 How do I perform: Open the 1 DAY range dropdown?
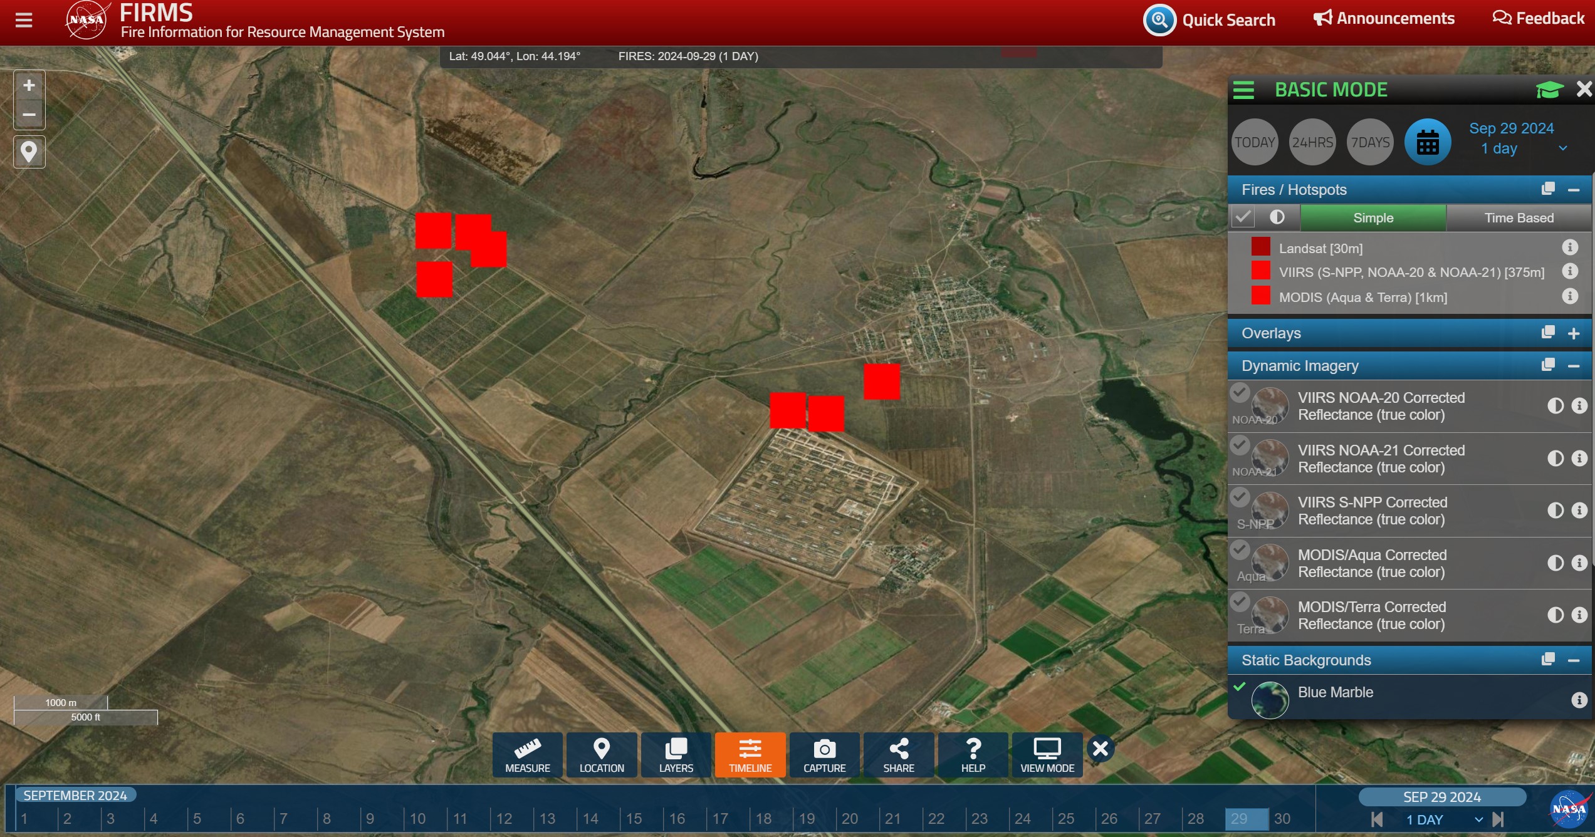coord(1444,819)
